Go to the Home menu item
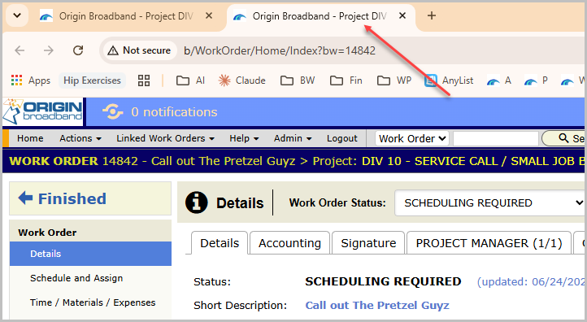Viewport: 587px width, 322px height. 30,138
